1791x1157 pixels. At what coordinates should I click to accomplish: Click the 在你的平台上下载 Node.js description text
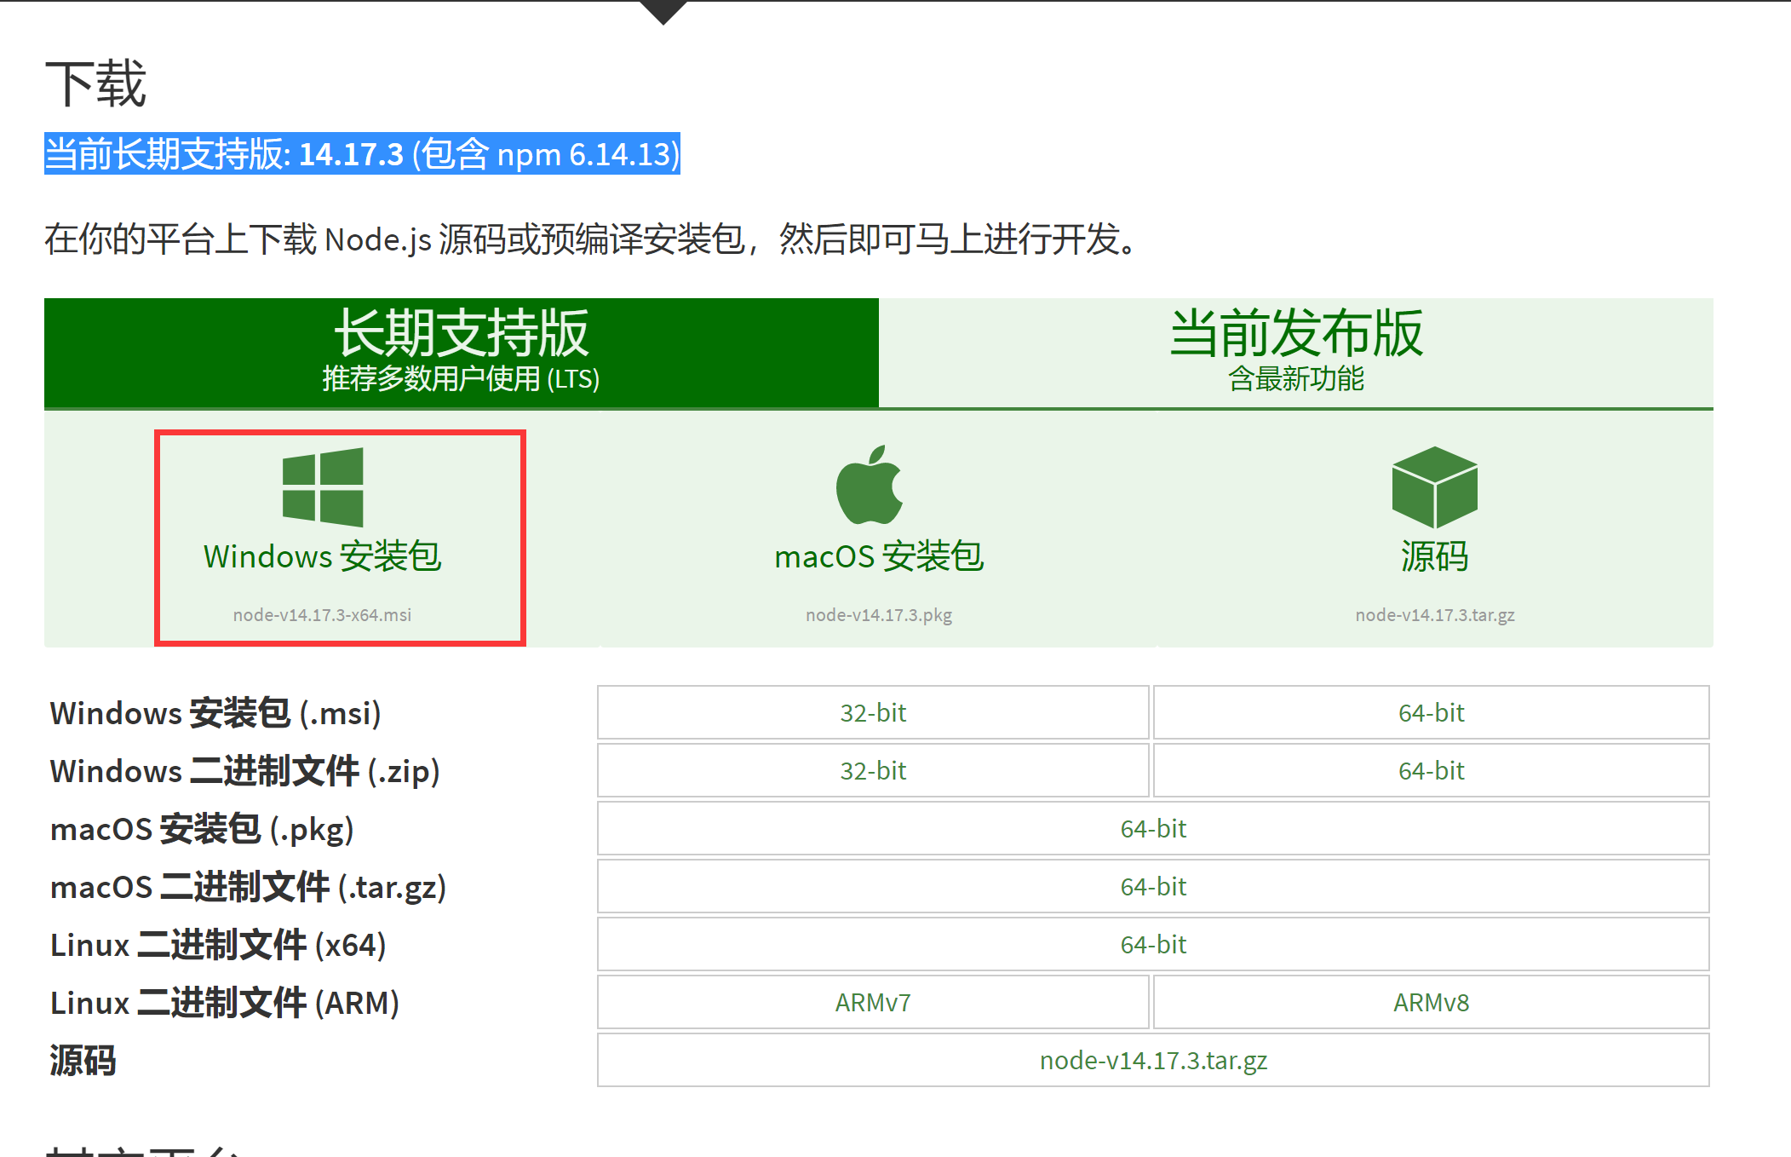pyautogui.click(x=590, y=239)
